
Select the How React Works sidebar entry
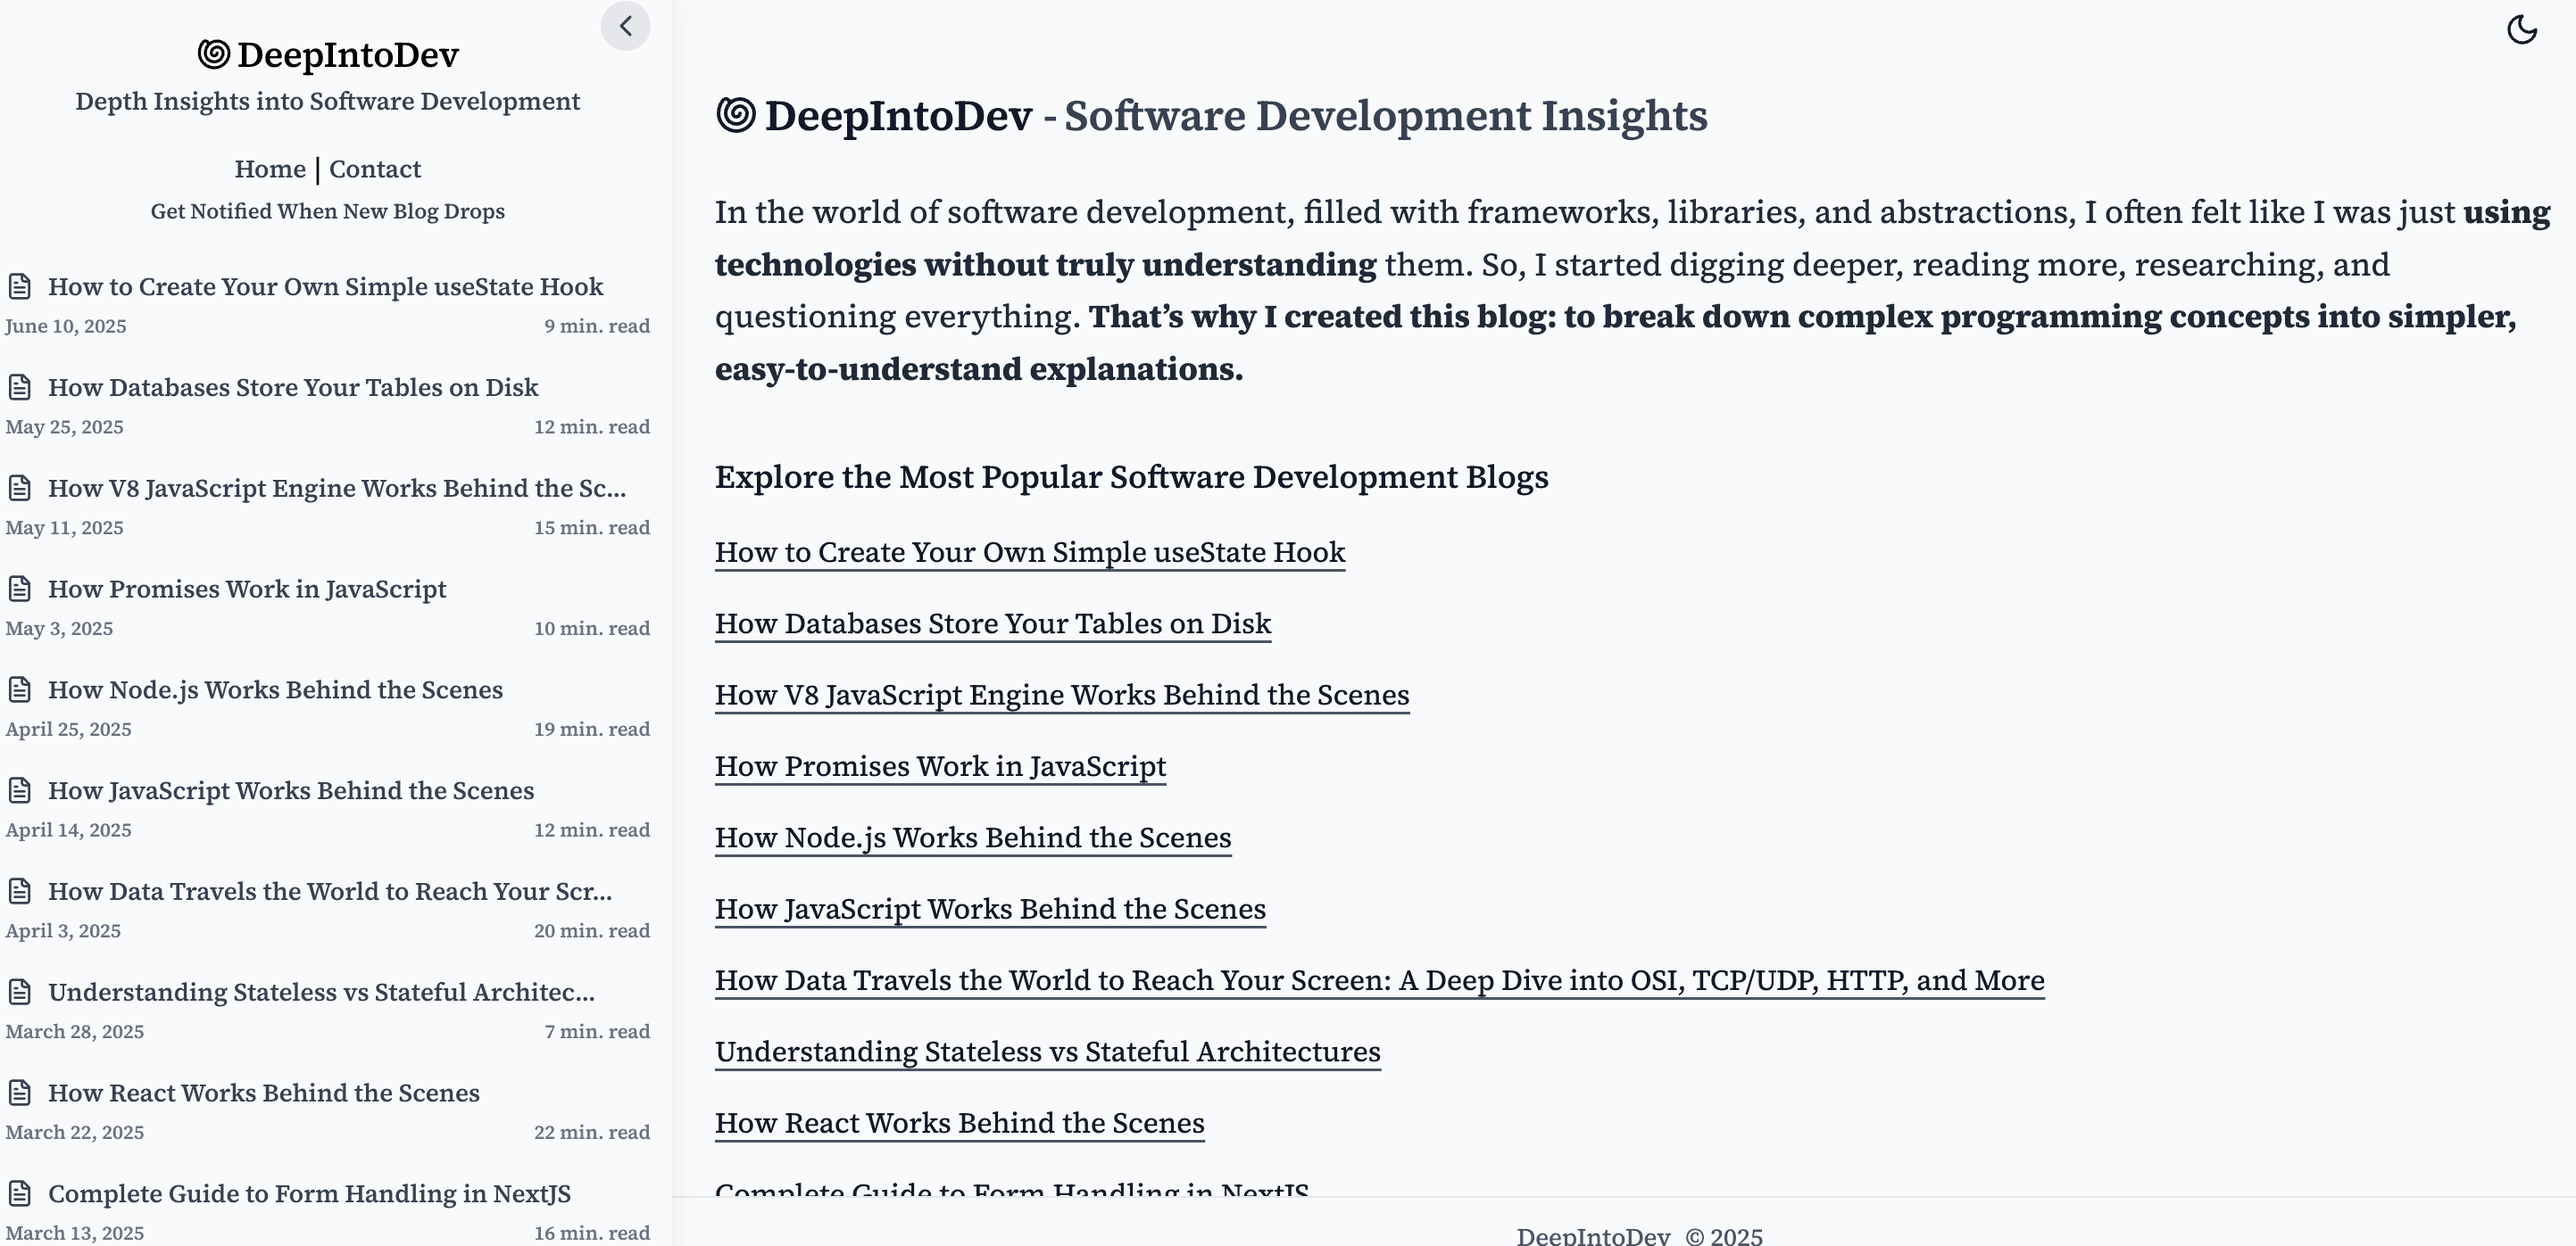click(264, 1092)
